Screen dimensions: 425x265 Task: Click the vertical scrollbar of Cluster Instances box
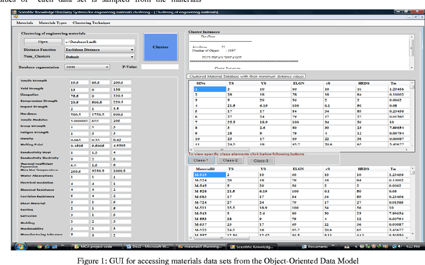coord(412,52)
